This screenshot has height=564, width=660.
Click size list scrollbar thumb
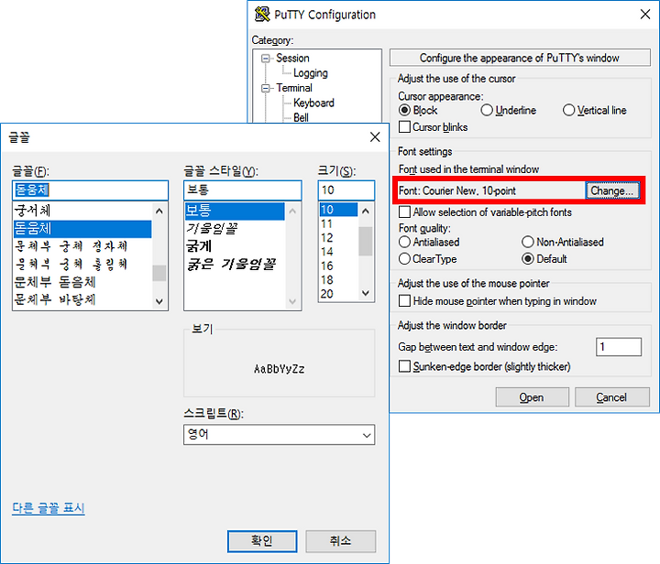coord(366,241)
